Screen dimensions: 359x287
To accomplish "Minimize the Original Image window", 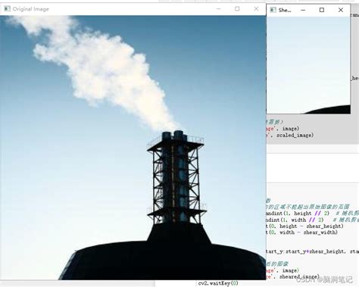I will click(x=219, y=9).
